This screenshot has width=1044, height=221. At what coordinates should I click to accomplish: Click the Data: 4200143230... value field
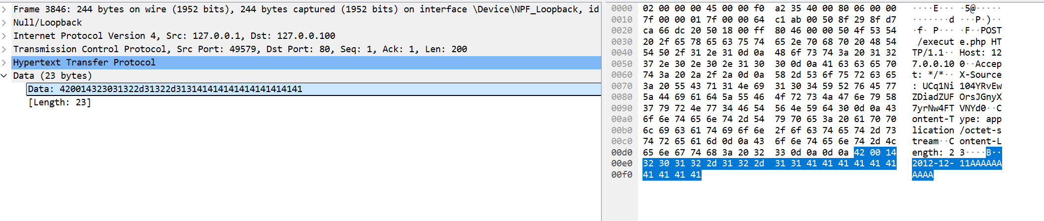pyautogui.click(x=165, y=89)
